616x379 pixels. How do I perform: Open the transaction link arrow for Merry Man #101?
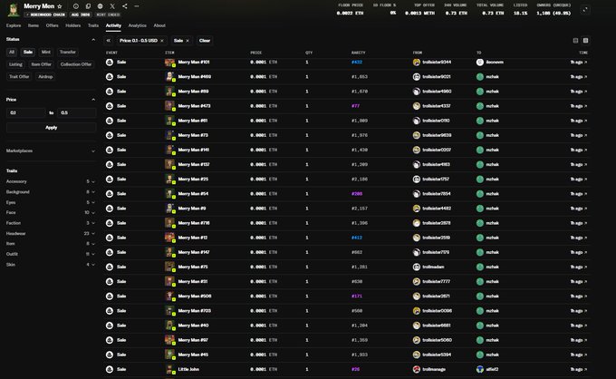pyautogui.click(x=586, y=63)
